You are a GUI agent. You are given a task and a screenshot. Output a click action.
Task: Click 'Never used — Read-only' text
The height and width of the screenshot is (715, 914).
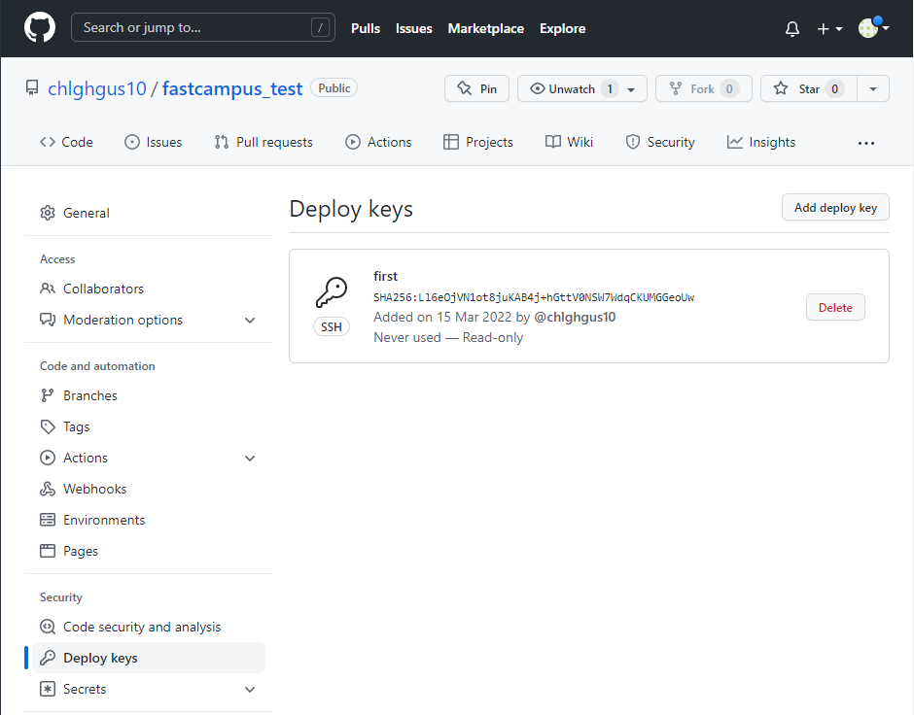pyautogui.click(x=448, y=338)
